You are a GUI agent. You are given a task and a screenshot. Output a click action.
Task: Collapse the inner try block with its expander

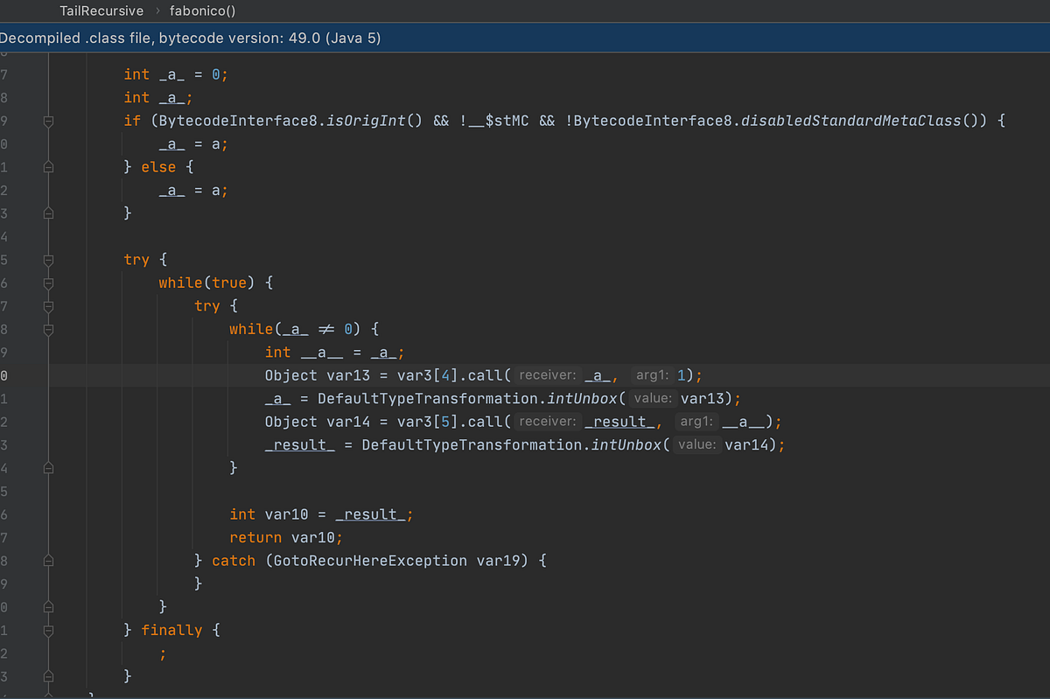48,306
